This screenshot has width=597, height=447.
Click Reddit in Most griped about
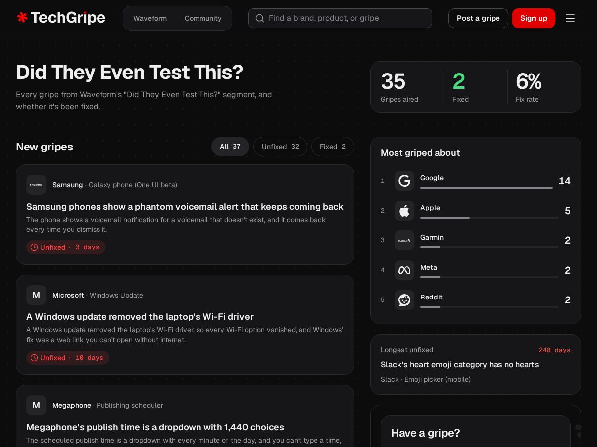[476, 300]
